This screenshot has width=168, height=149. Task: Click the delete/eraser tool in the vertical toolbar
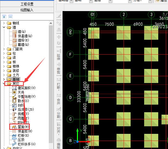tap(59, 16)
